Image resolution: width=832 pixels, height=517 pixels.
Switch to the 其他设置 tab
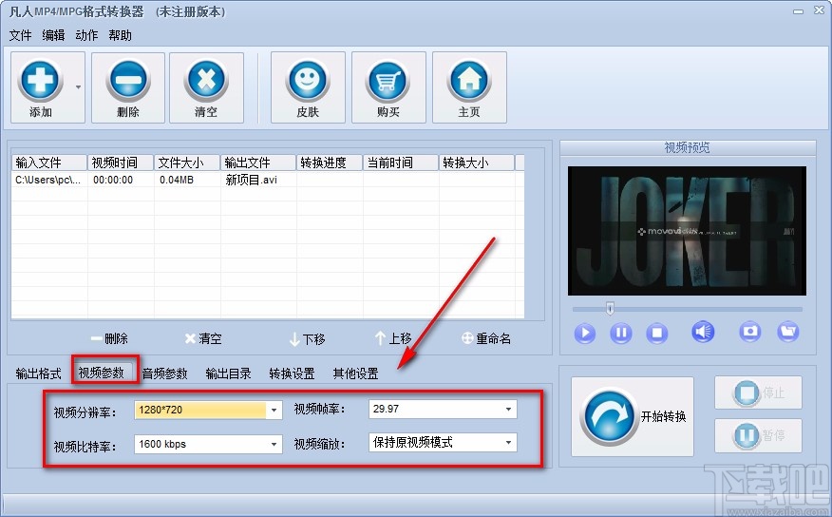coord(355,373)
